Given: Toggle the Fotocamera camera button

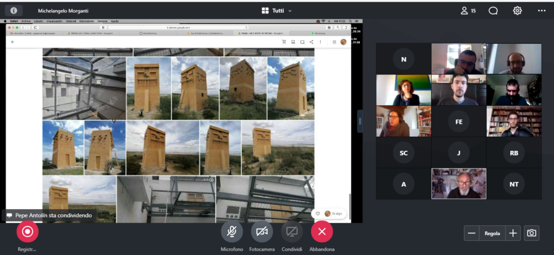Looking at the screenshot, I should 262,232.
